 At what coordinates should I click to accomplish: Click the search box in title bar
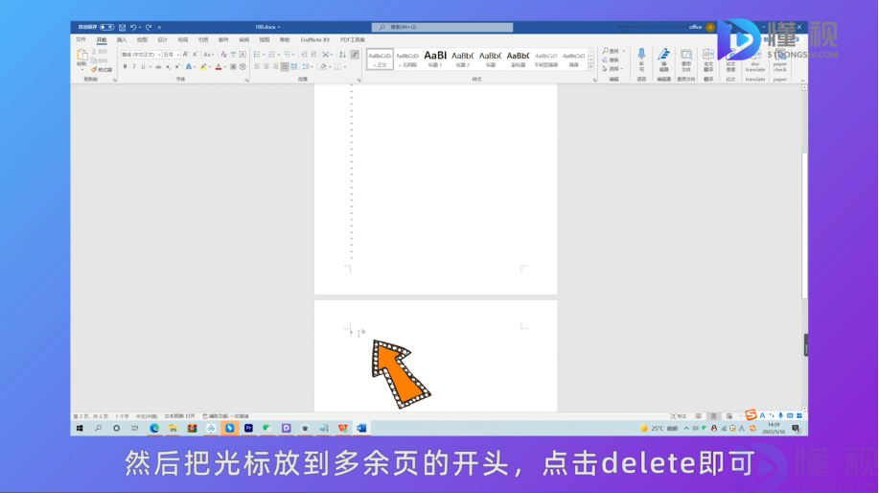tap(442, 27)
